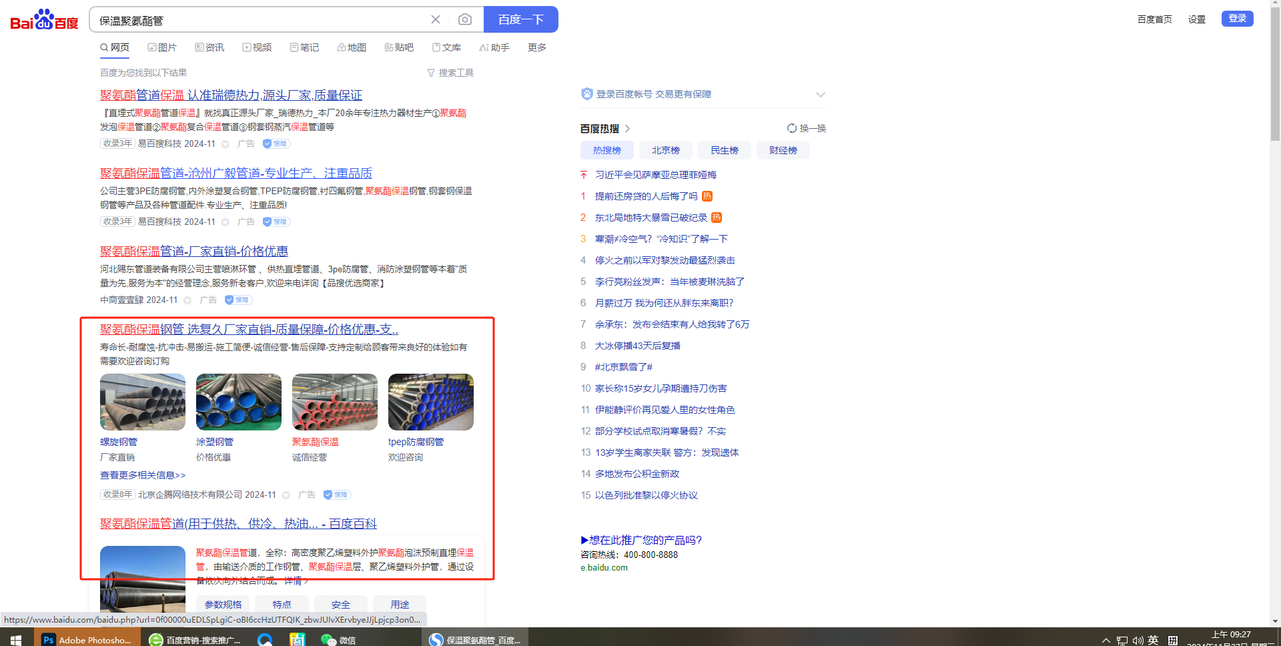Image resolution: width=1281 pixels, height=646 pixels.
Task: Click the 热 badge beside 东北局地特大暴雪已破纪录
Action: point(717,218)
